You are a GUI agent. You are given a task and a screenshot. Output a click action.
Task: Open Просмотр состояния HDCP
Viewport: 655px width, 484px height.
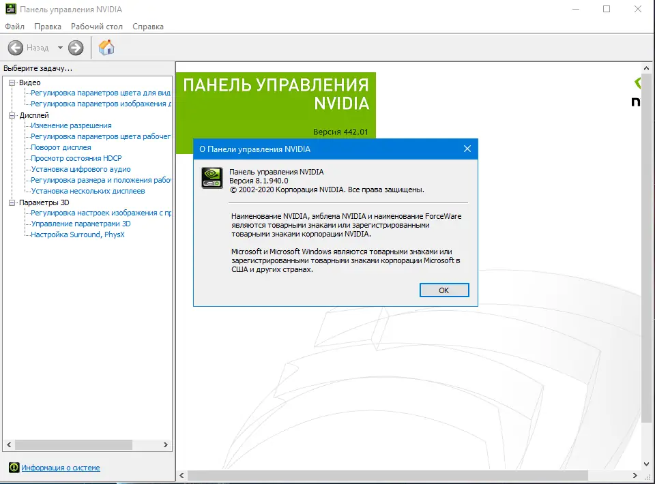point(76,158)
